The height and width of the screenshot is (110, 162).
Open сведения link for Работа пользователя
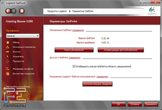coord(102,77)
